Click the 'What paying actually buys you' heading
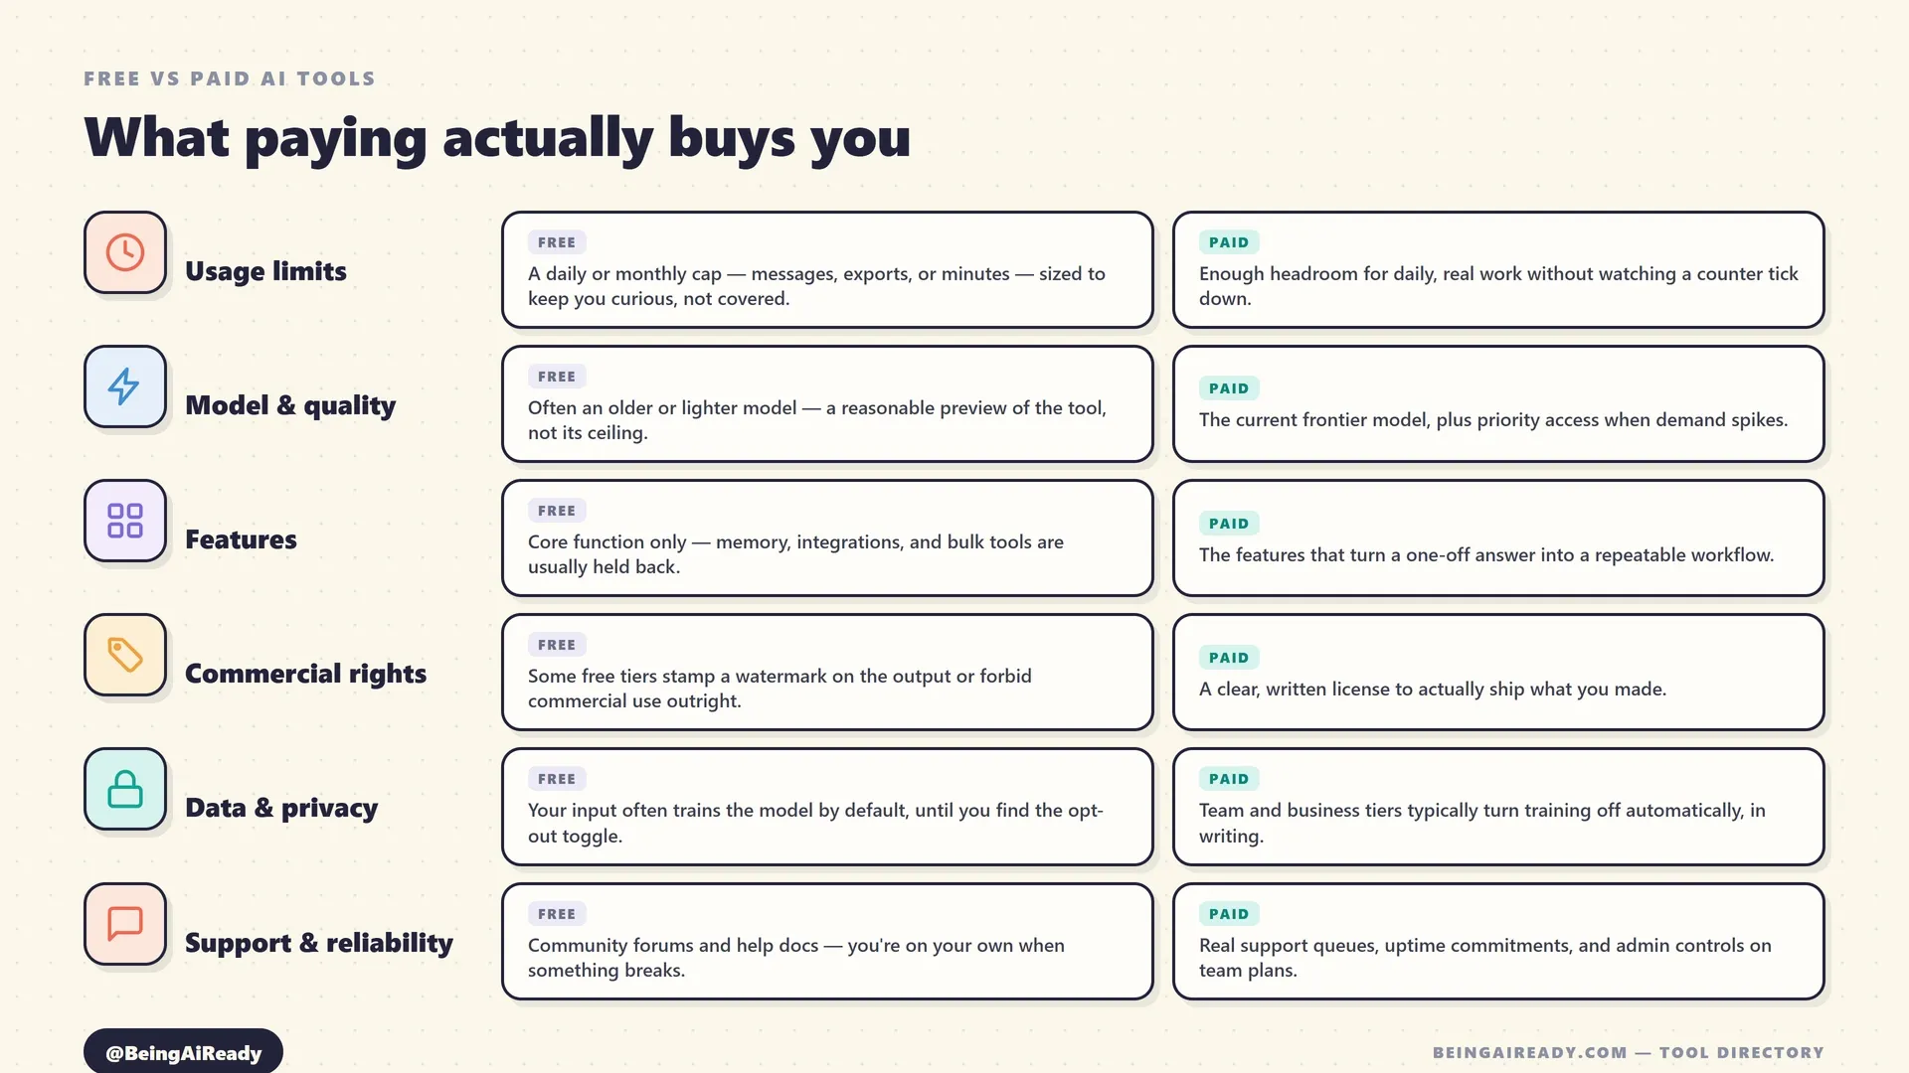 (497, 137)
